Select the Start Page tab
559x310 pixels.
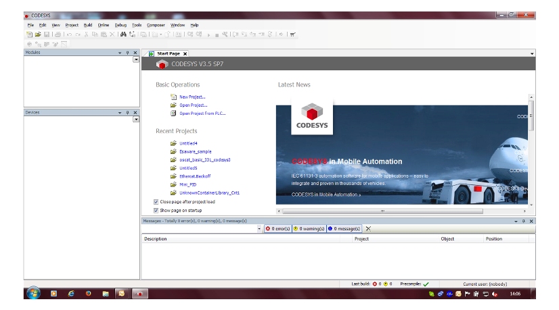(169, 54)
